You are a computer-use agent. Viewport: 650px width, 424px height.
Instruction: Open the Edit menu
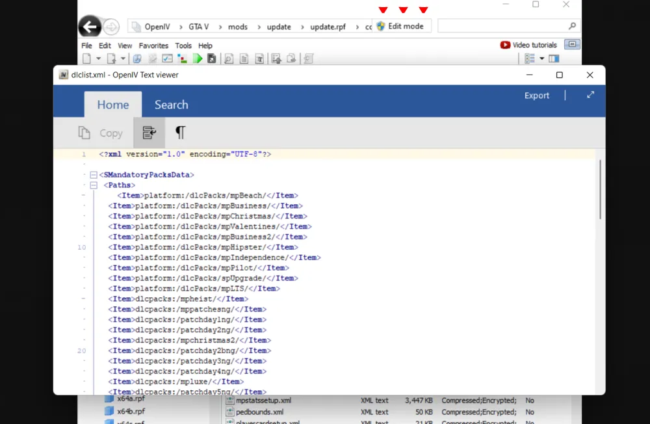coord(105,46)
